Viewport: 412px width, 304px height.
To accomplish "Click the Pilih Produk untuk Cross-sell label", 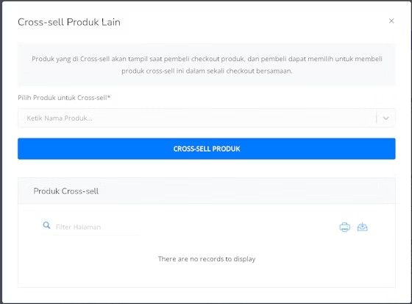I will (63, 98).
